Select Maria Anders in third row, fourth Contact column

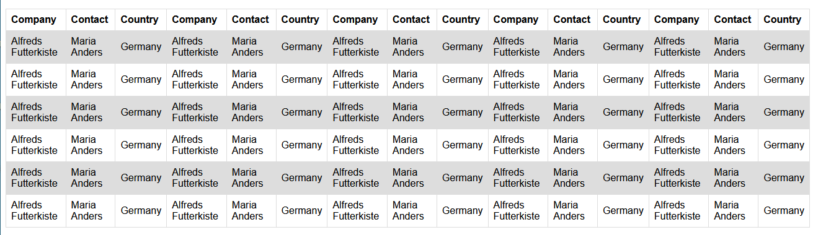(x=569, y=112)
